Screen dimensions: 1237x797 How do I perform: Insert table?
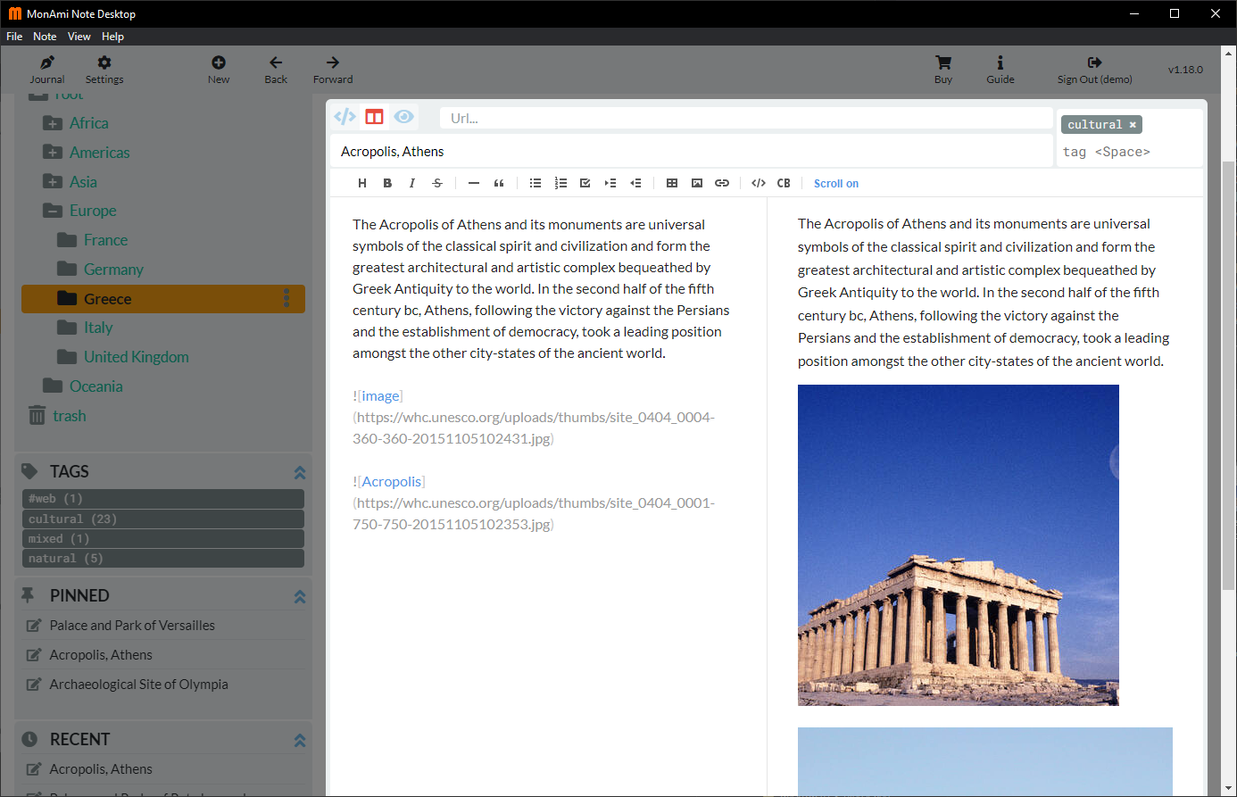point(672,183)
